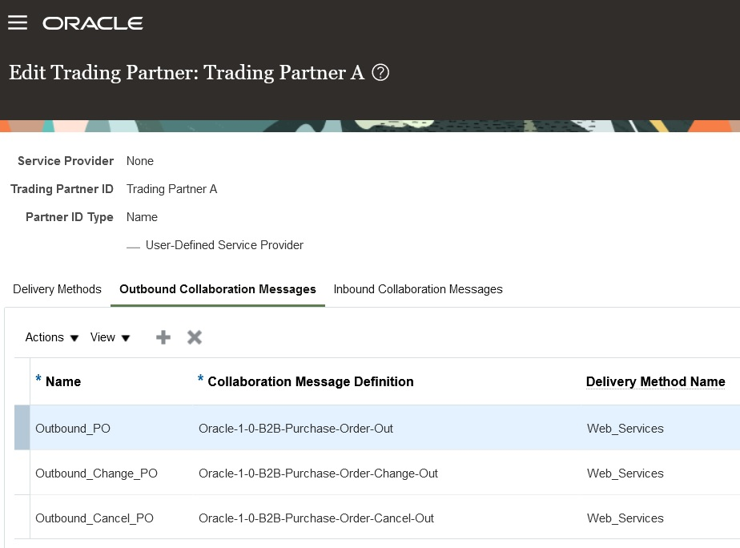Open the Actions dropdown menu

click(52, 337)
